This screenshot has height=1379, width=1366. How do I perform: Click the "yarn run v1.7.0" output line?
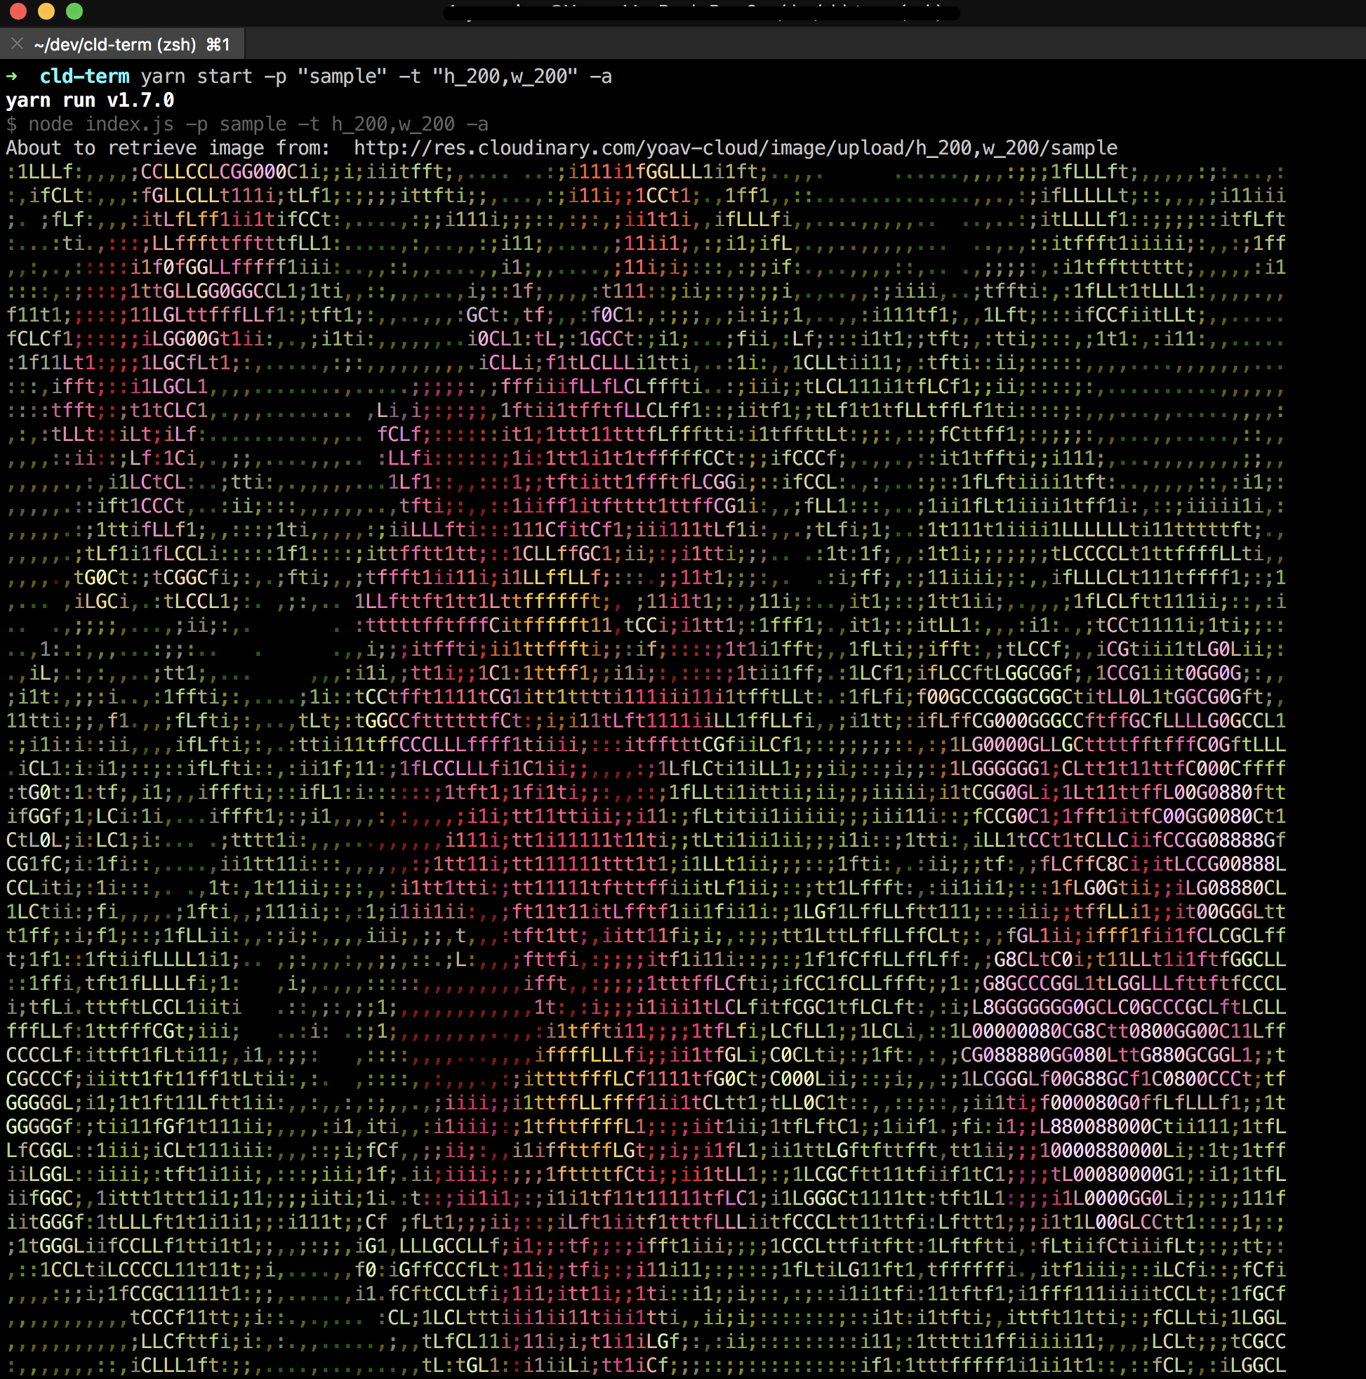tap(90, 100)
